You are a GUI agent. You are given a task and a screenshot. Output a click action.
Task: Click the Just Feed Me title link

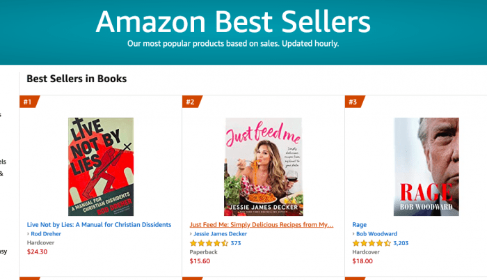(x=262, y=225)
